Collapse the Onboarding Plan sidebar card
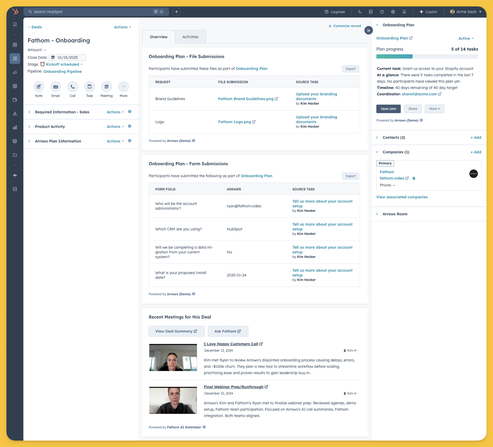493x447 pixels. 377,25
